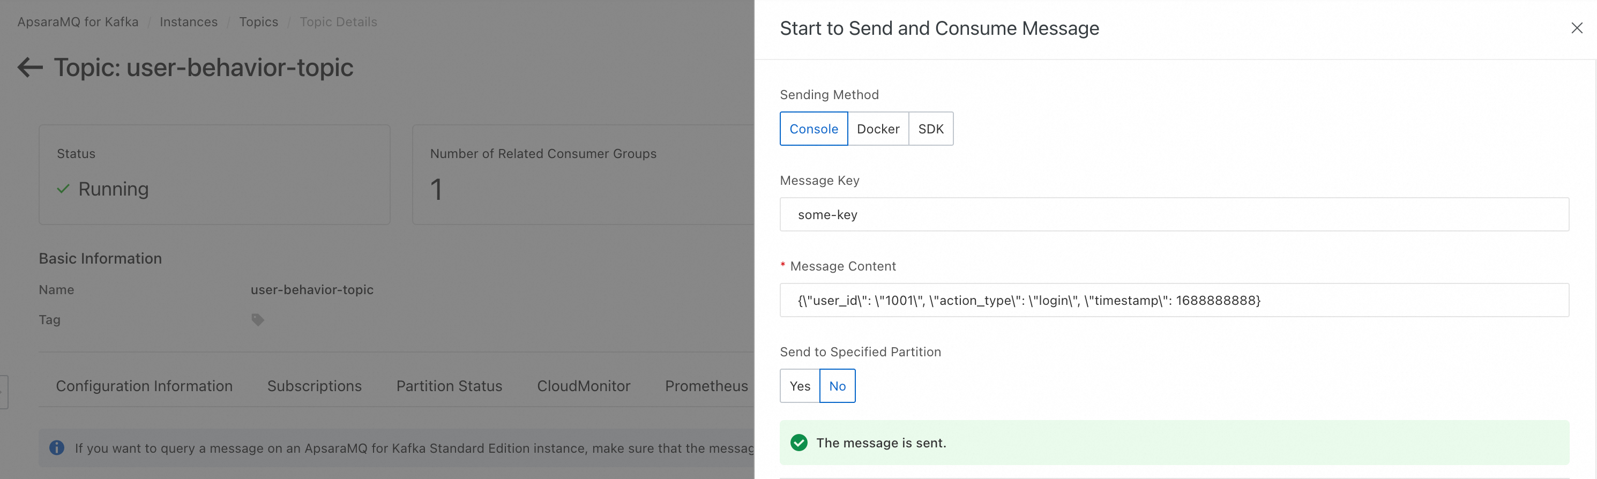Switch to the Subscriptions tab
This screenshot has height=479, width=1597.
point(315,386)
